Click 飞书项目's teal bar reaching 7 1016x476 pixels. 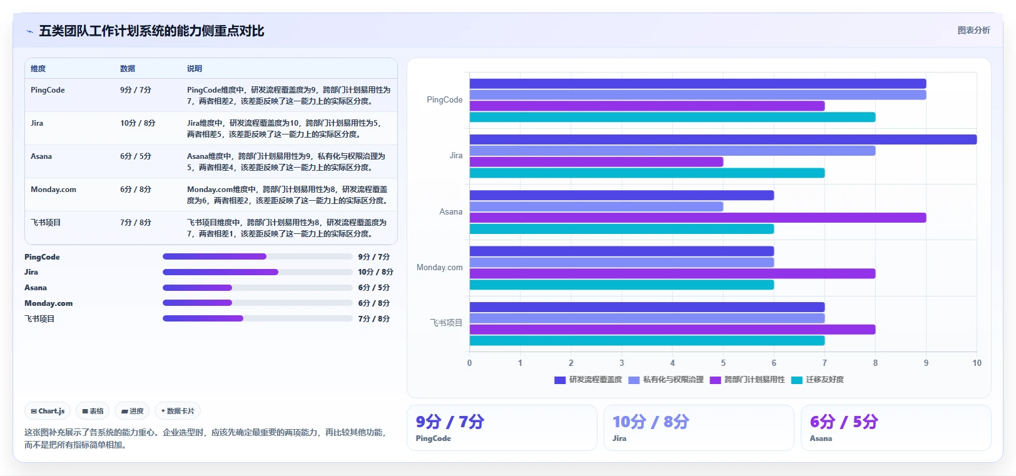[647, 341]
